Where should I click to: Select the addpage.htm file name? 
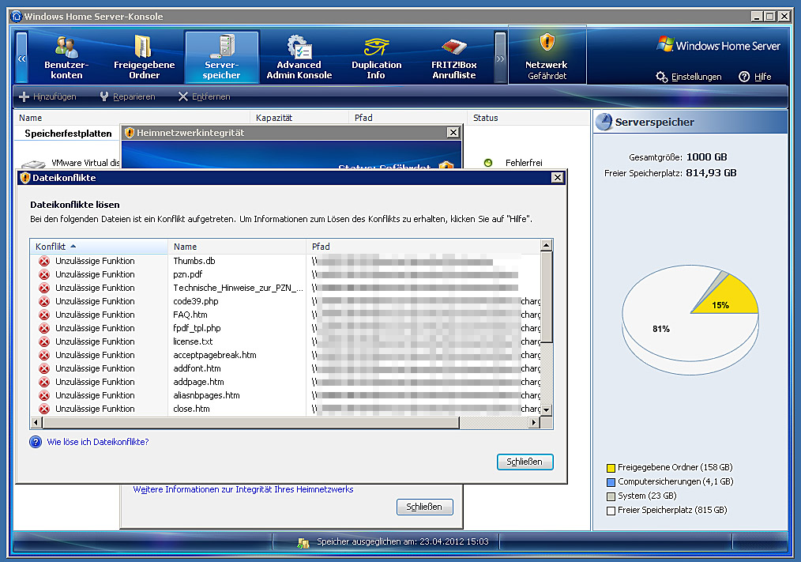tap(198, 382)
